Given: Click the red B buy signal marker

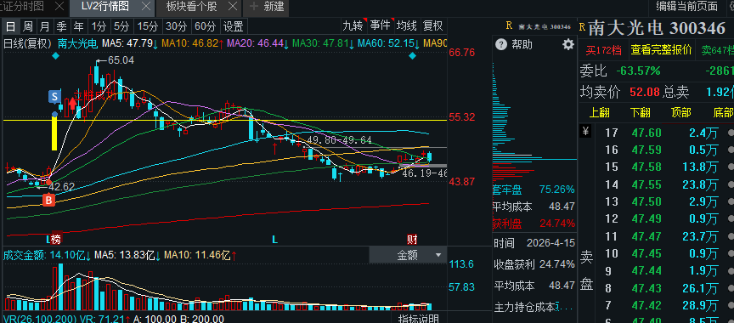Looking at the screenshot, I should point(48,201).
